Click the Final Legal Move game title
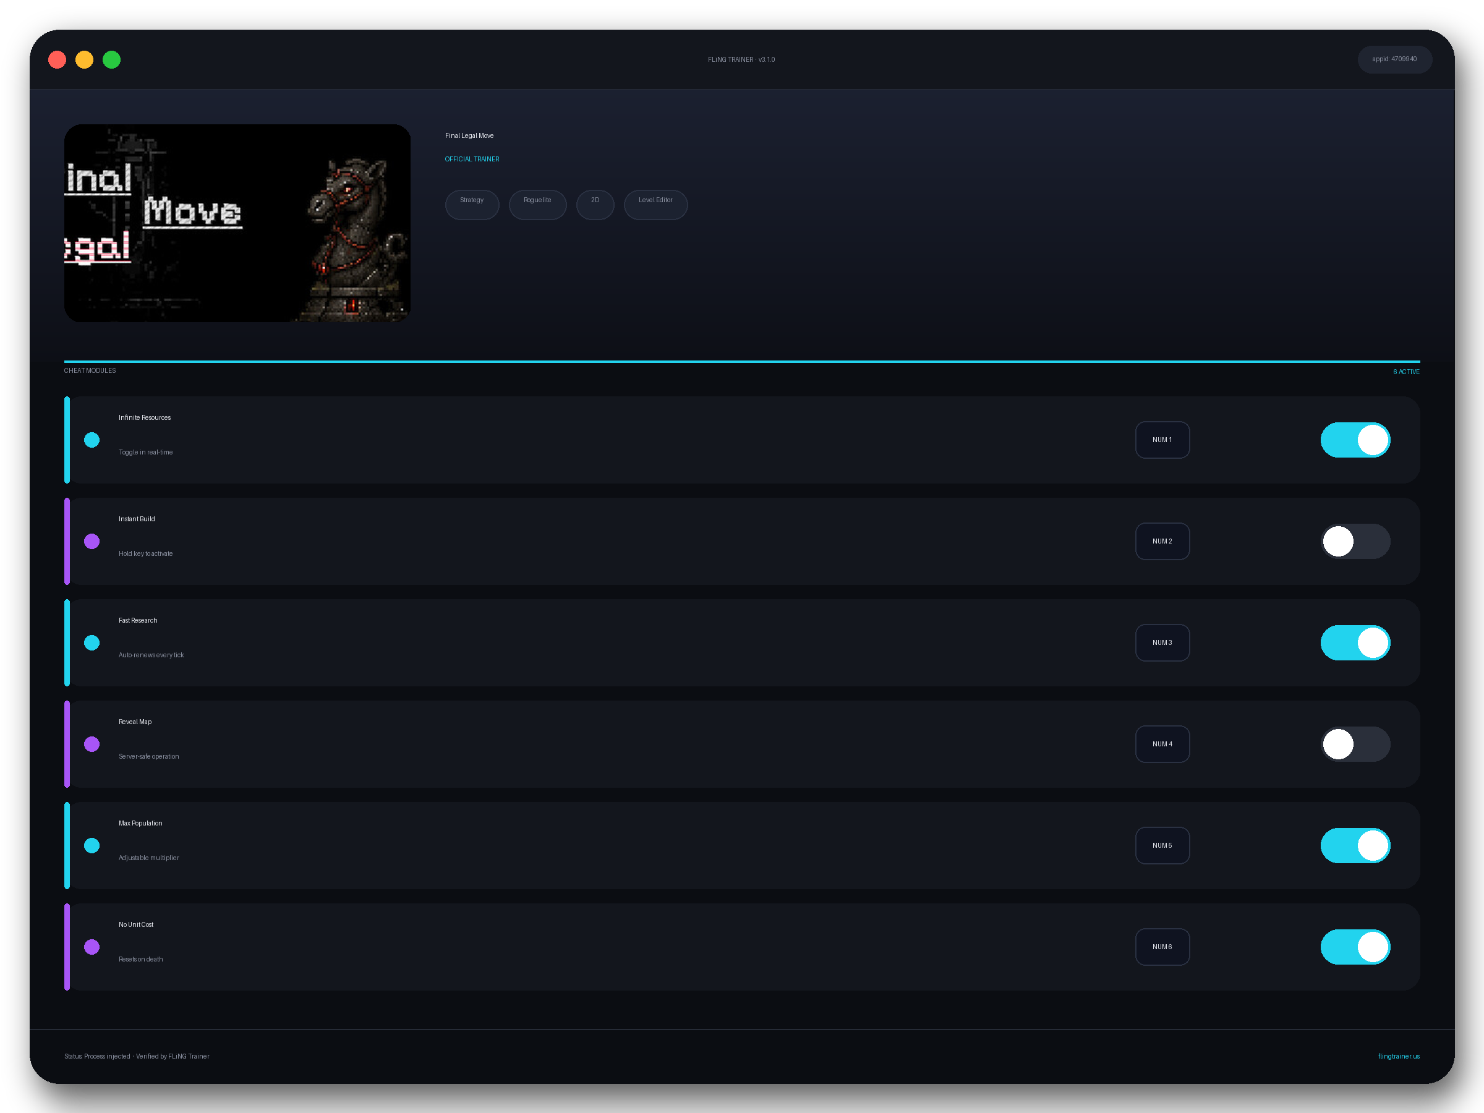1484x1113 pixels. 469,135
